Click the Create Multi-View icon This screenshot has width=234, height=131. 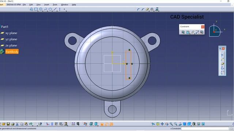pyautogui.click(x=185, y=124)
